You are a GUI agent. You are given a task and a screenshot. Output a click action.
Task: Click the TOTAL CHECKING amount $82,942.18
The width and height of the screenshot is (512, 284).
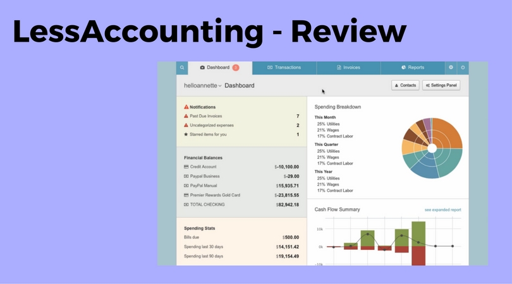pyautogui.click(x=288, y=204)
